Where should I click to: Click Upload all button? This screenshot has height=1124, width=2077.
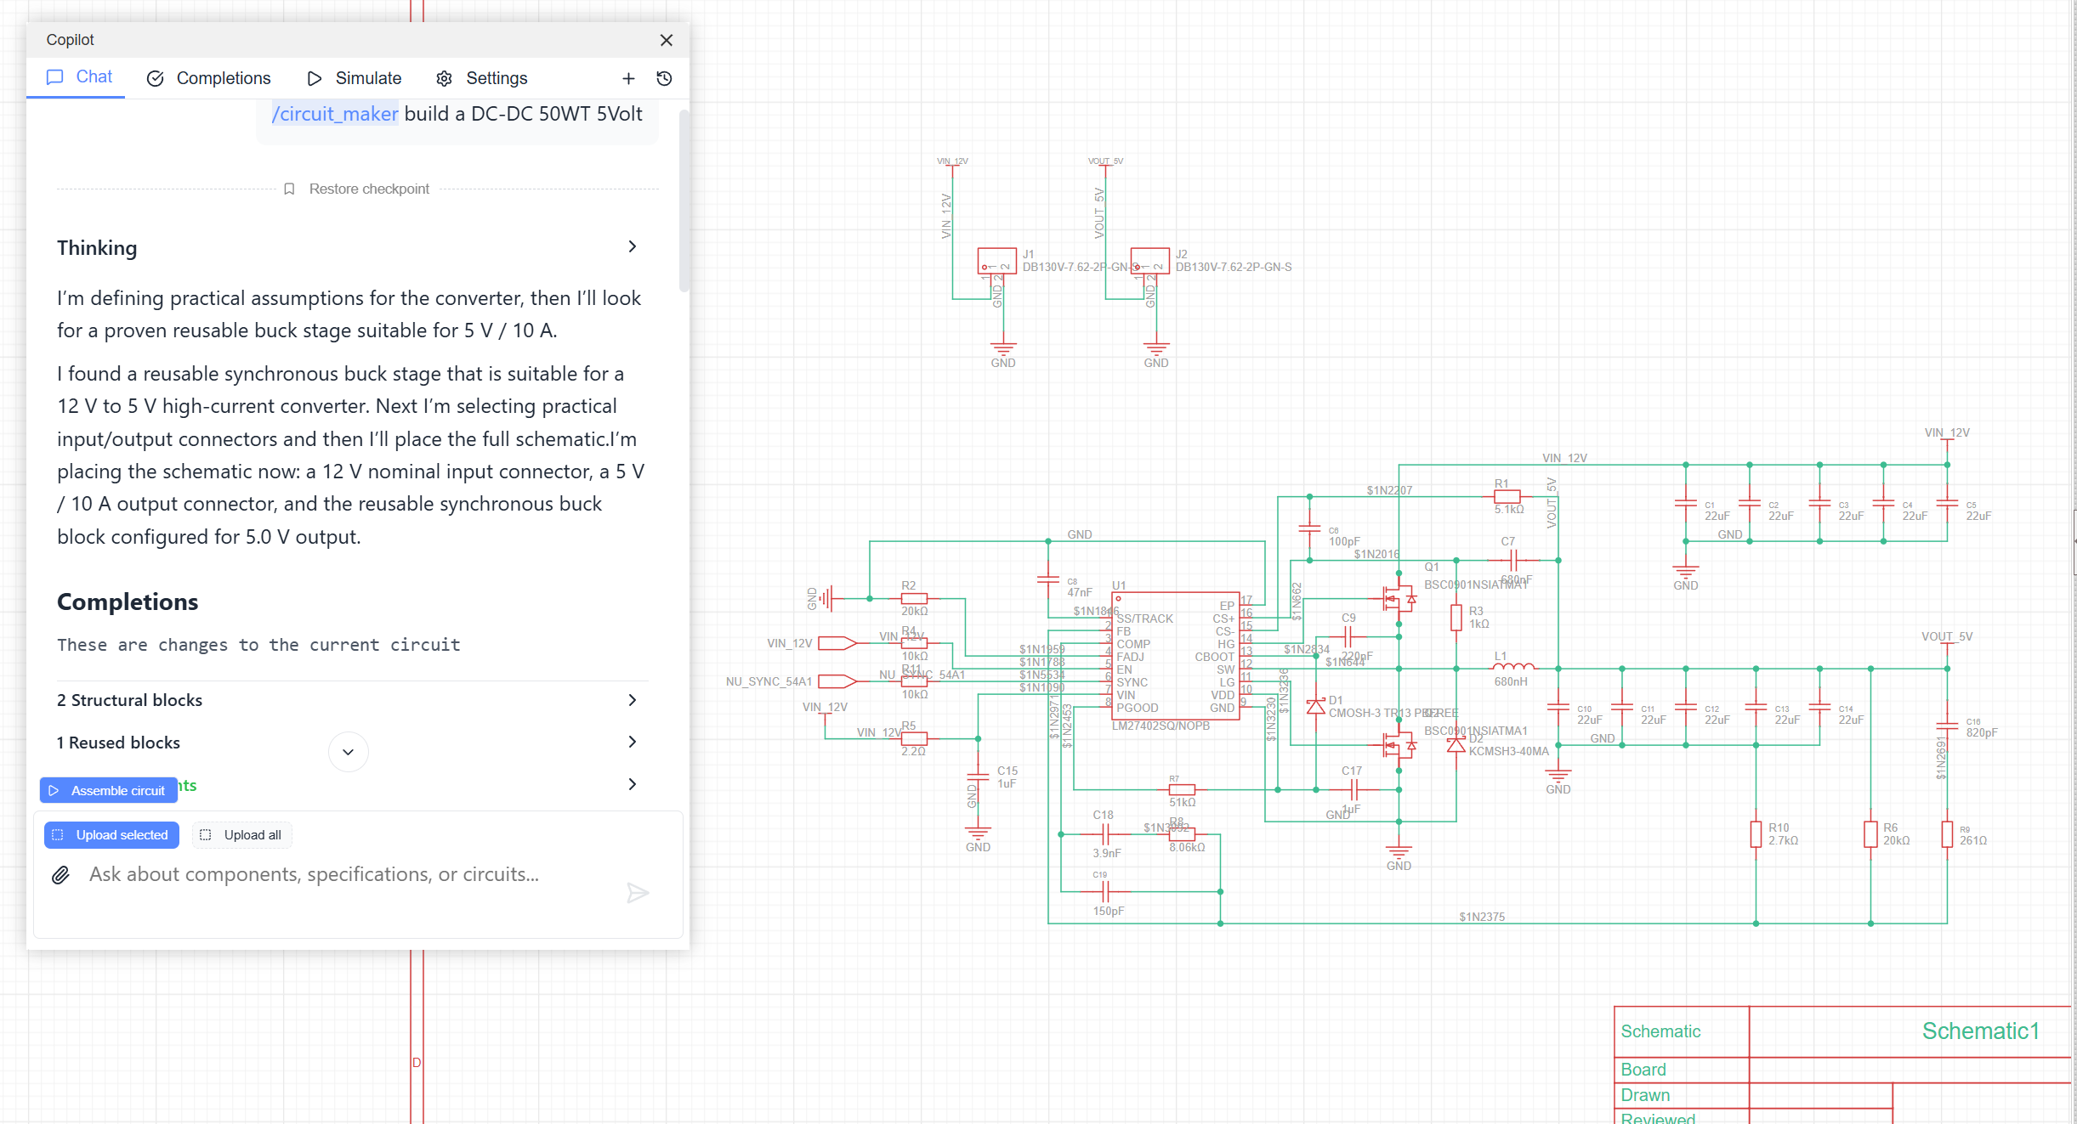241,835
